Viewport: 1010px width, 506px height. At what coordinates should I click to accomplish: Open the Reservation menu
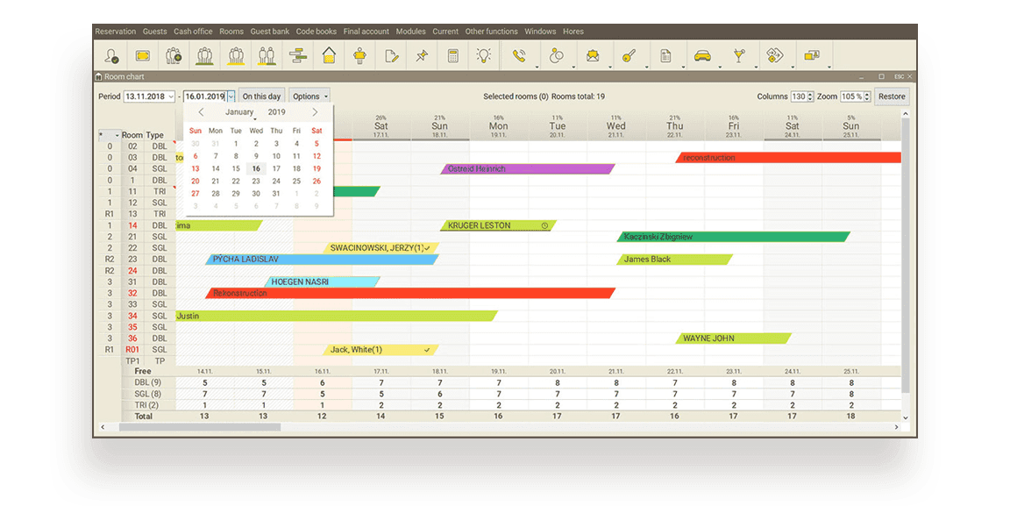[116, 31]
